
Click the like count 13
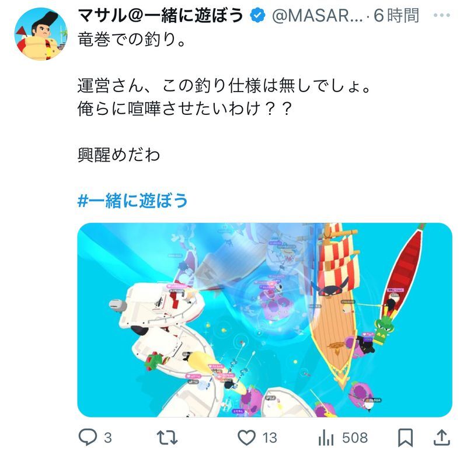(x=270, y=438)
